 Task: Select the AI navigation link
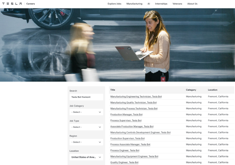(149, 4)
